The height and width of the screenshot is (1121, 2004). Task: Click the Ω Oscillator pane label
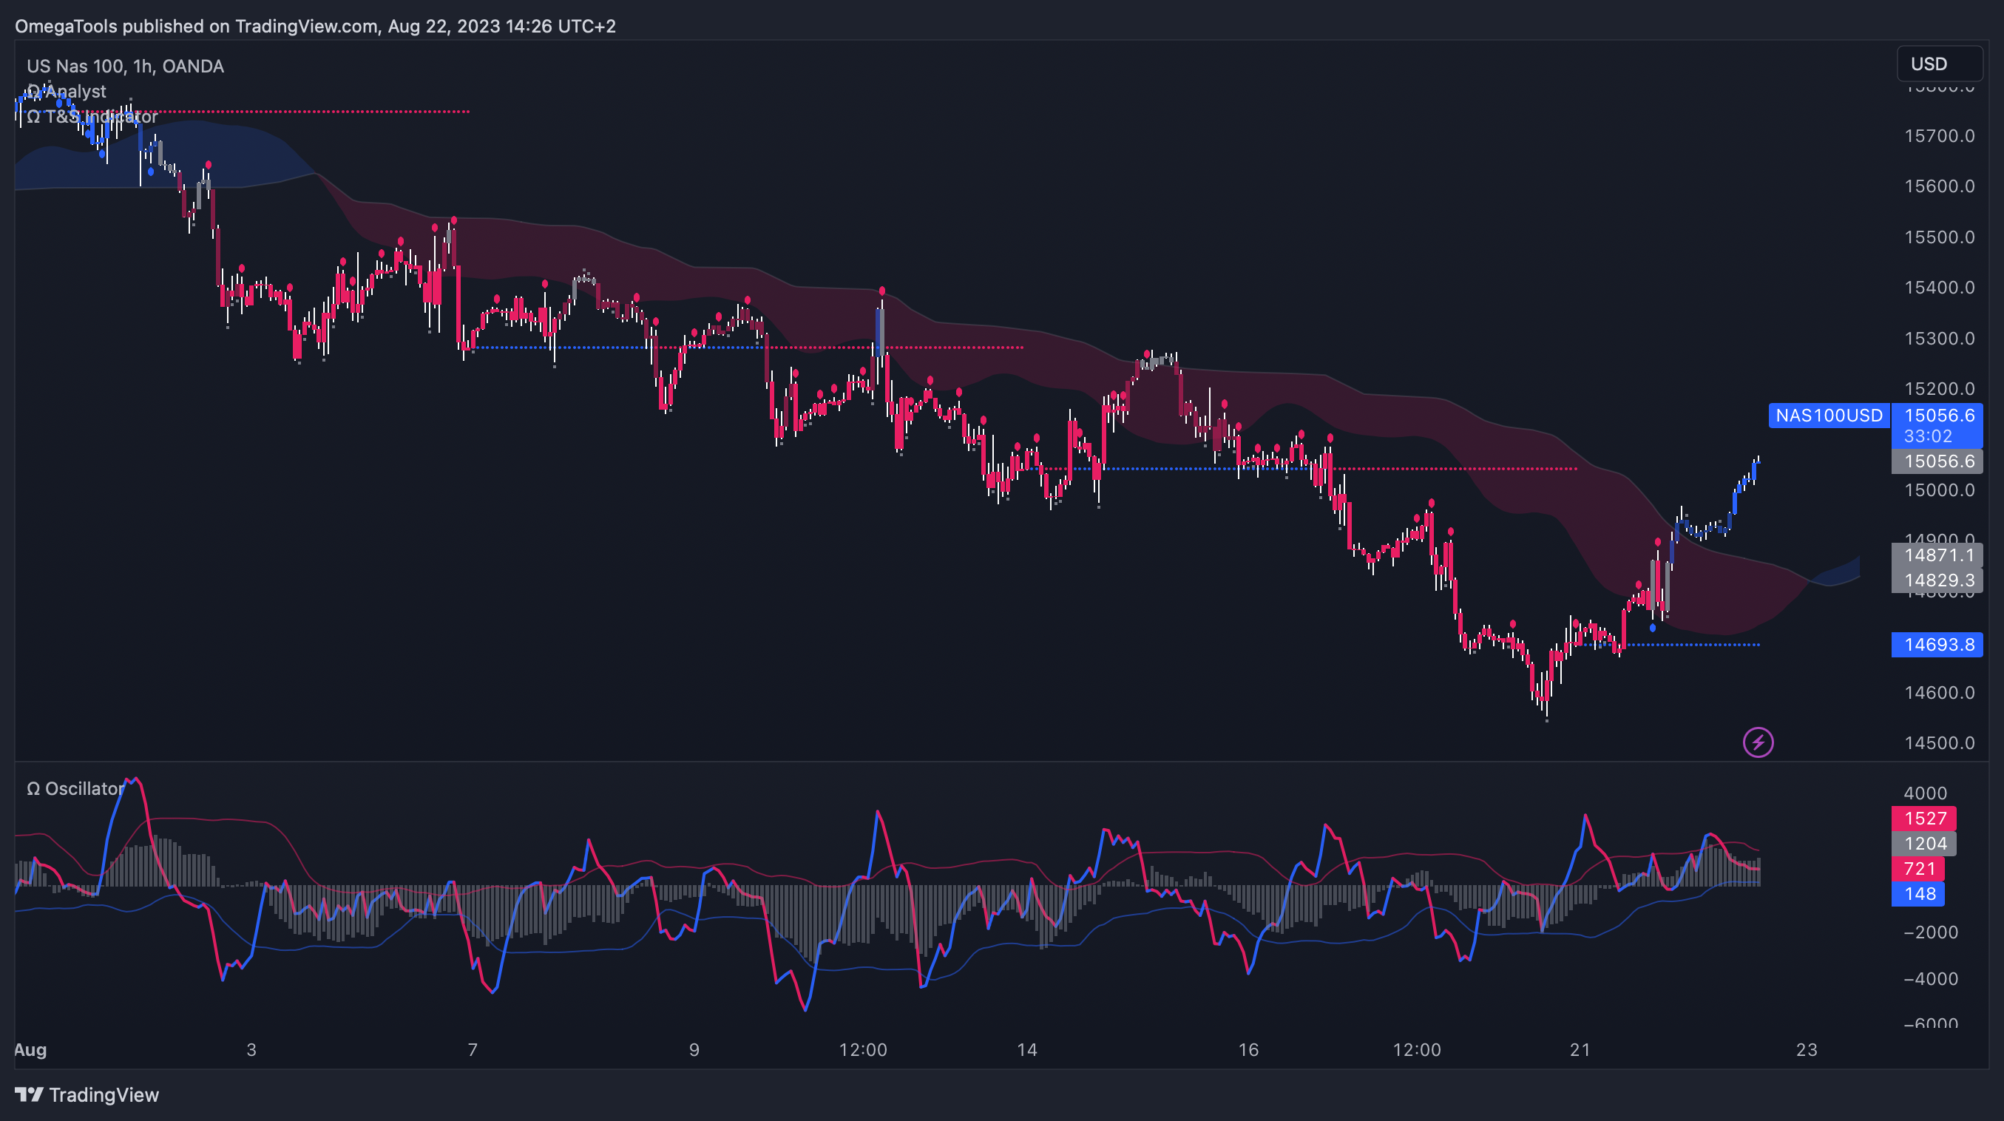(x=75, y=789)
